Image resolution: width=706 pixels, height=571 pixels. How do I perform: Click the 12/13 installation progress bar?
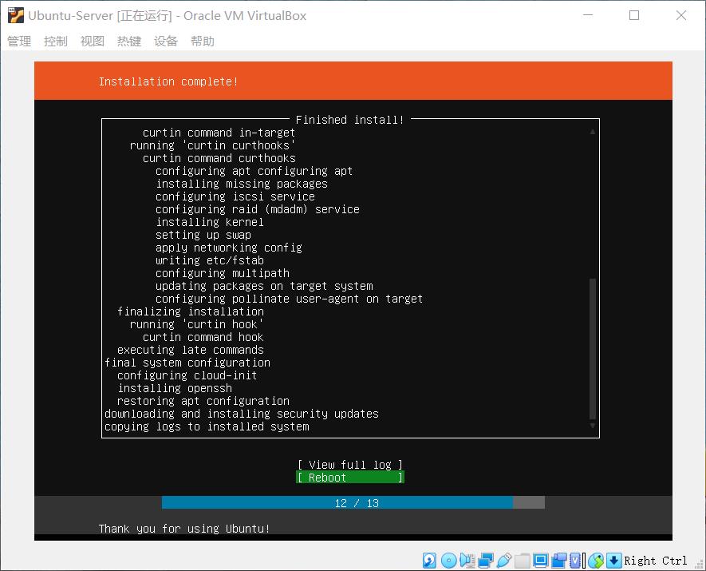tap(353, 503)
